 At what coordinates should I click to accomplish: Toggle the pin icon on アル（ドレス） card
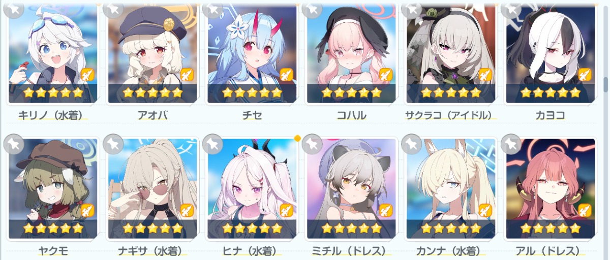(x=511, y=144)
